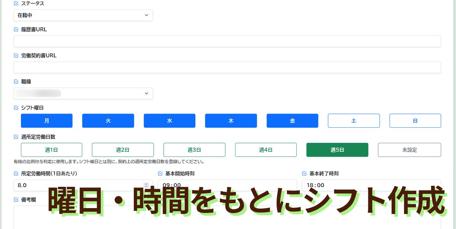Enable the 日 shift day button
Image resolution: width=456 pixels, height=229 pixels.
pos(415,121)
